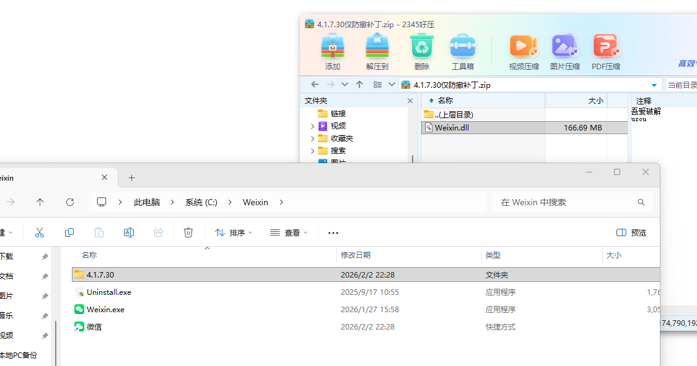The image size is (697, 366).
Task: Click 此电脑 in the address breadcrumb
Action: point(147,202)
